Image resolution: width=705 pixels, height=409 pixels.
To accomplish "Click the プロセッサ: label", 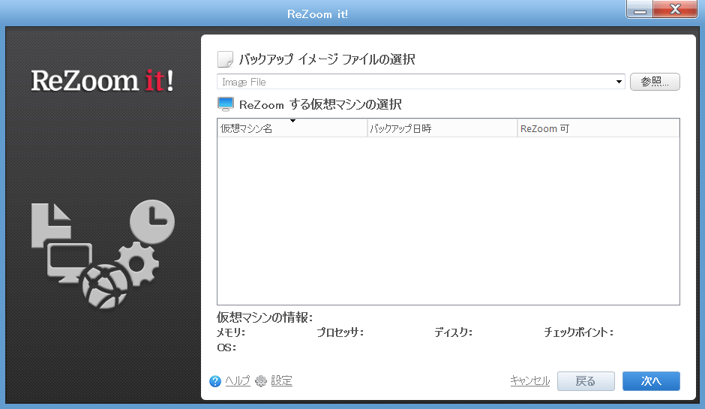I will (x=340, y=332).
